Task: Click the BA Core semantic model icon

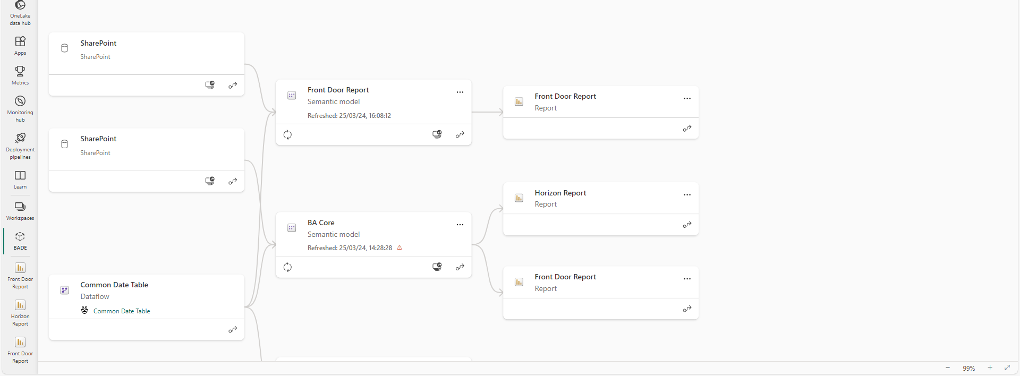Action: (292, 228)
